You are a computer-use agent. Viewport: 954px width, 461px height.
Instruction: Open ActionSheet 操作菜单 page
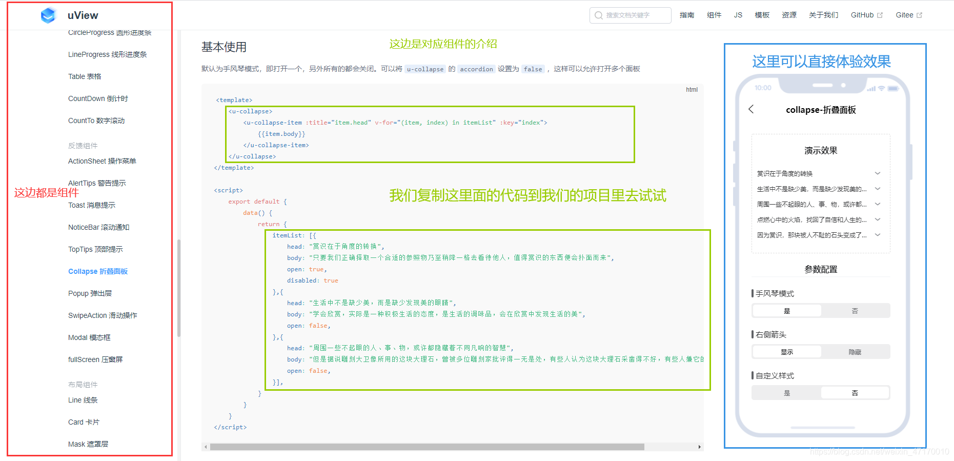point(102,161)
